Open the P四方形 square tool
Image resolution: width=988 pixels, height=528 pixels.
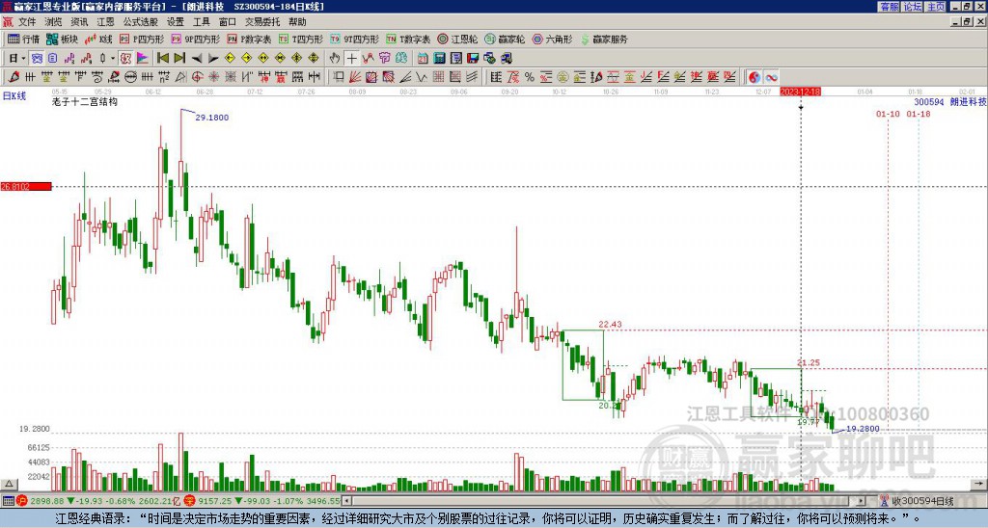coord(142,39)
